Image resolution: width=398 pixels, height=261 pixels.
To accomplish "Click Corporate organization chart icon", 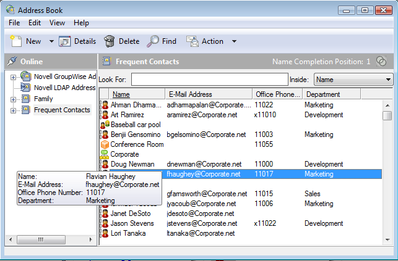I will pos(105,154).
